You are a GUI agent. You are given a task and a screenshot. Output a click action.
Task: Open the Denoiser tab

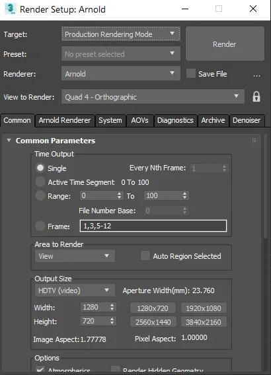coord(247,120)
